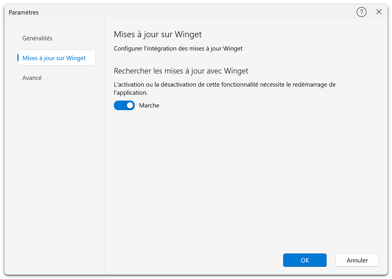
Task: Click Annuler to discard changes
Action: (357, 260)
